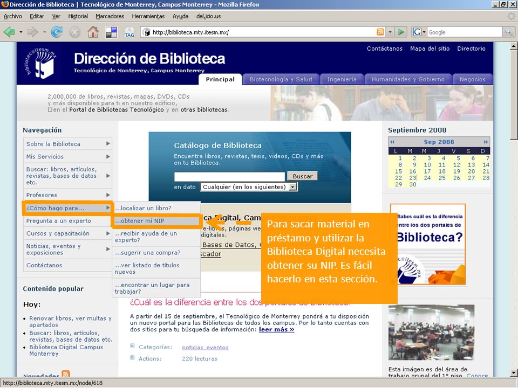The width and height of the screenshot is (518, 388).
Task: Click the RSS feed icon in address bar
Action: coord(380,32)
